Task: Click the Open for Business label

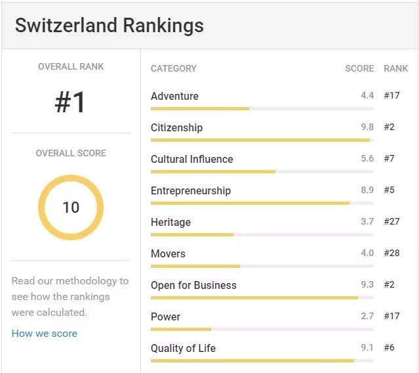Action: [x=193, y=285]
